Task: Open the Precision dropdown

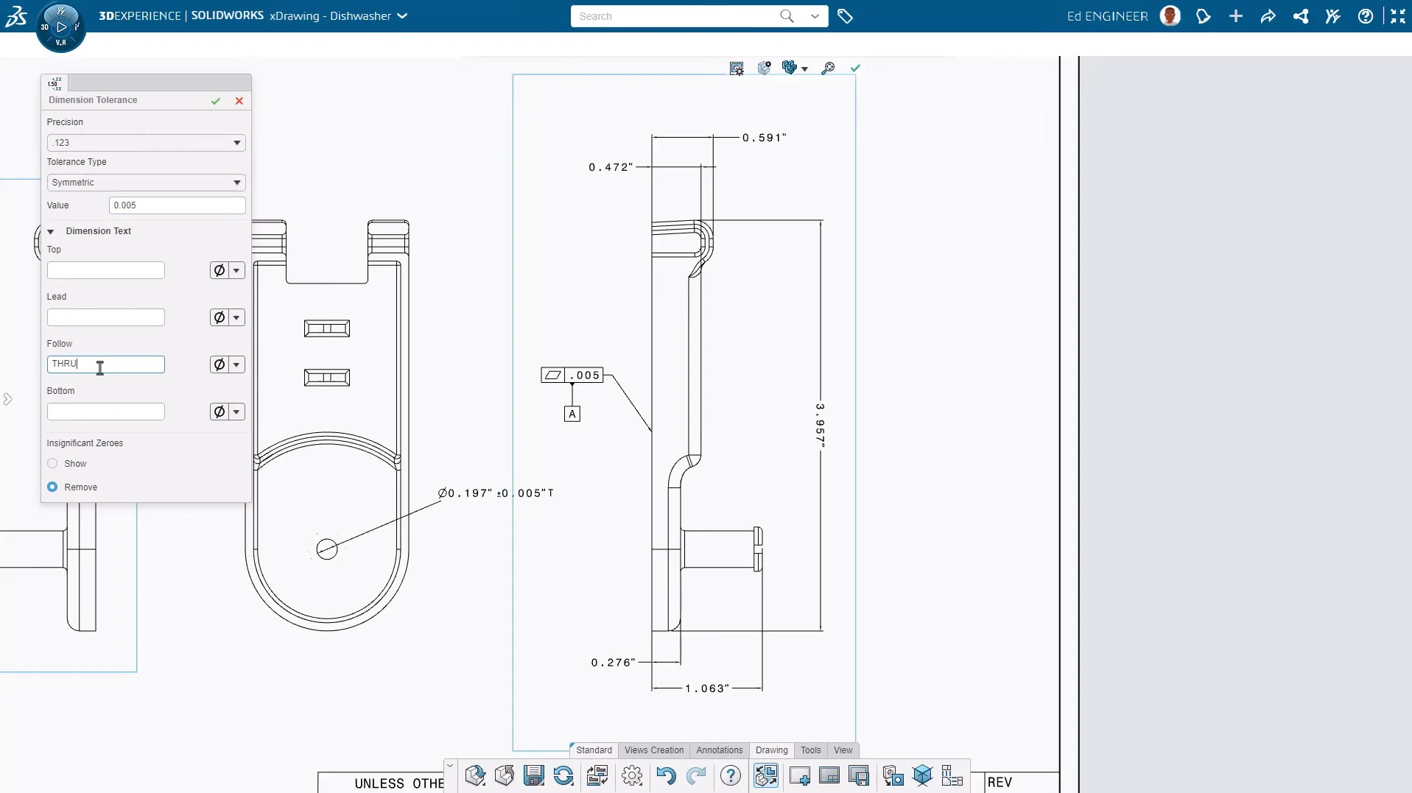Action: pos(146,143)
